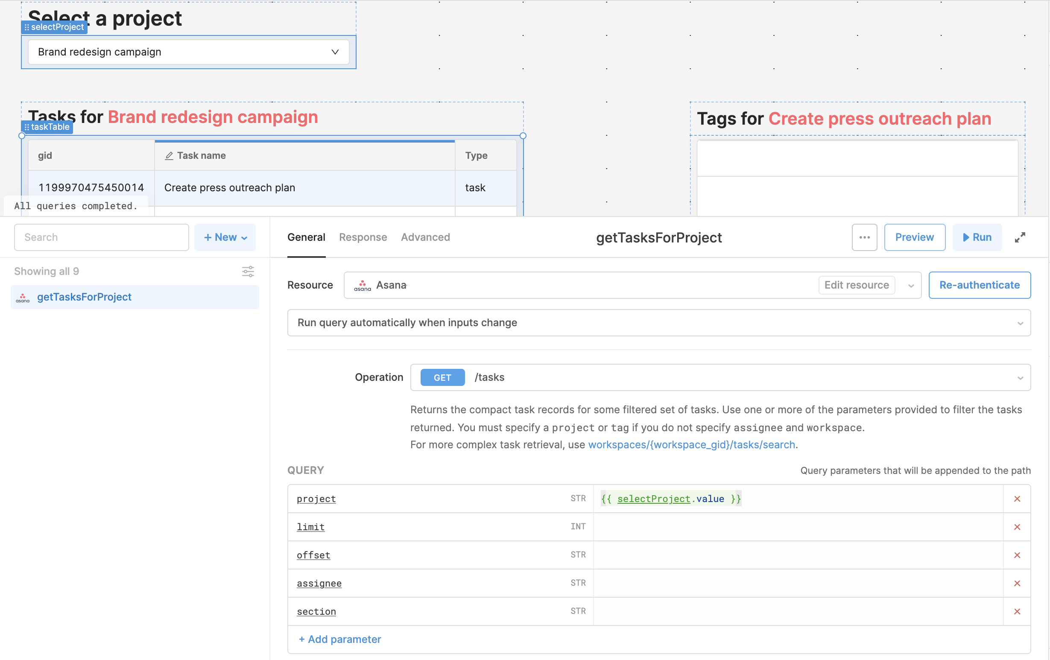1050x660 pixels.
Task: Open the run query automatically trigger dropdown
Action: click(x=659, y=323)
